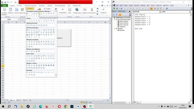194x109 pixels.
Task: Click the Таблица button on the ribbon
Action: point(10,11)
